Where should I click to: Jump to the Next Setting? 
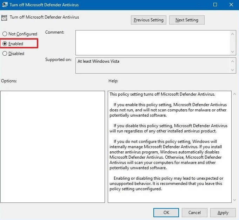pyautogui.click(x=187, y=20)
